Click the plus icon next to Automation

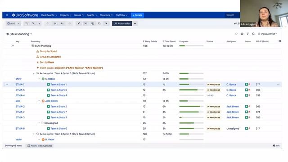135,23
